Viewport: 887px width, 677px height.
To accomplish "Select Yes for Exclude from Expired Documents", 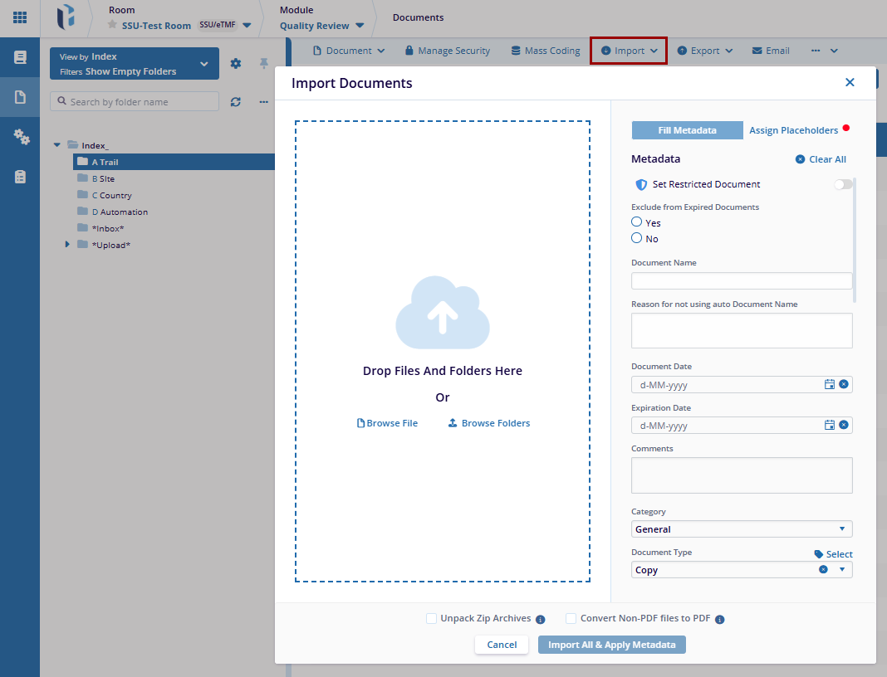I will (637, 222).
